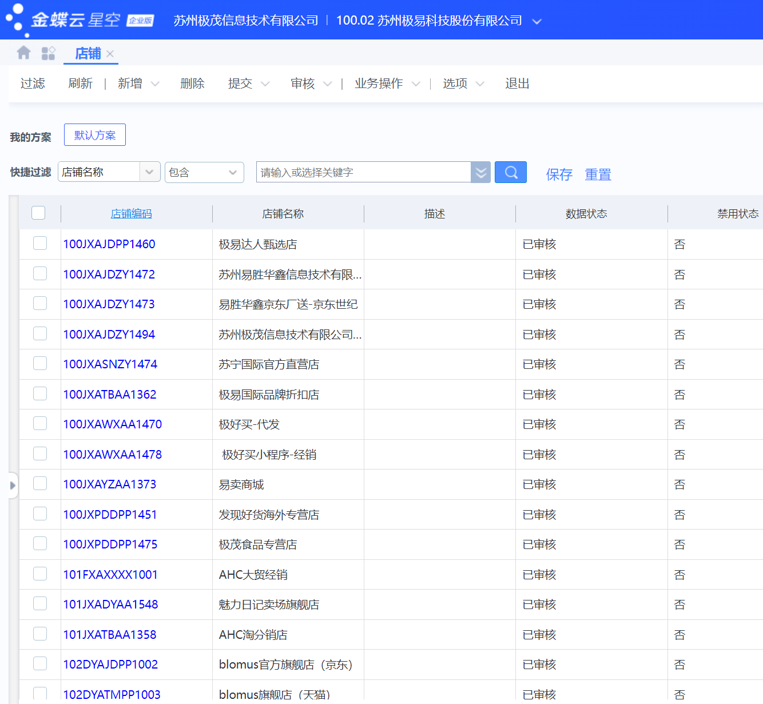This screenshot has height=704, width=763.
Task: Expand the 提交 dropdown arrow
Action: tap(265, 84)
